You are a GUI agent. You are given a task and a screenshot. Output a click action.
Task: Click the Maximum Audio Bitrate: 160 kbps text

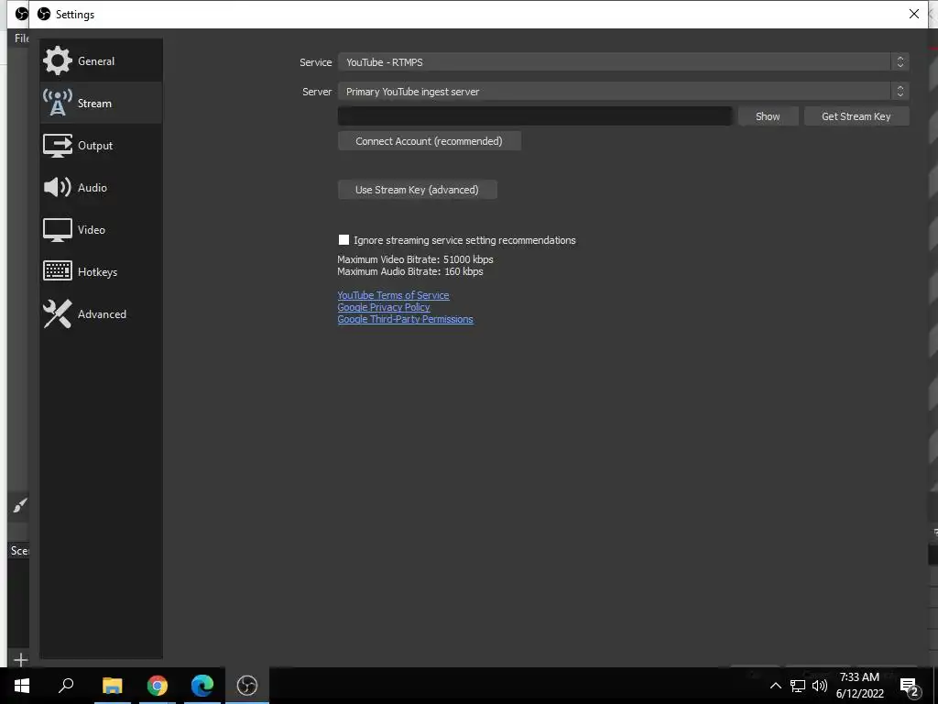coord(409,271)
